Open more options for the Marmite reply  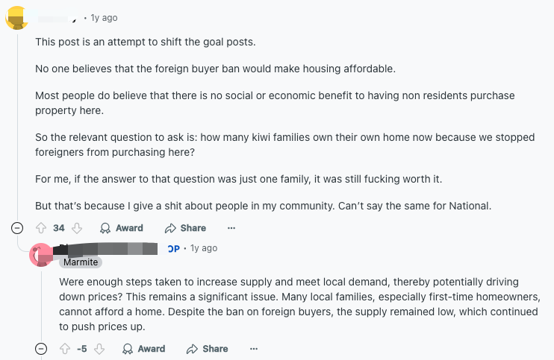click(x=254, y=349)
